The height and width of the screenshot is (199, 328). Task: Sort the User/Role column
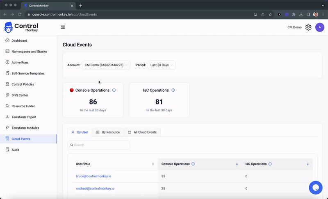click(153, 164)
